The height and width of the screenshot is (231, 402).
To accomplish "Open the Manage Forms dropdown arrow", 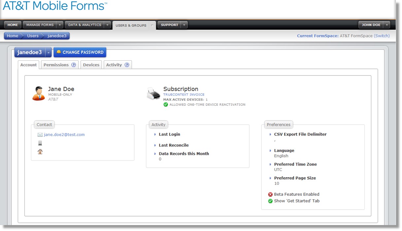I will tap(60, 25).
